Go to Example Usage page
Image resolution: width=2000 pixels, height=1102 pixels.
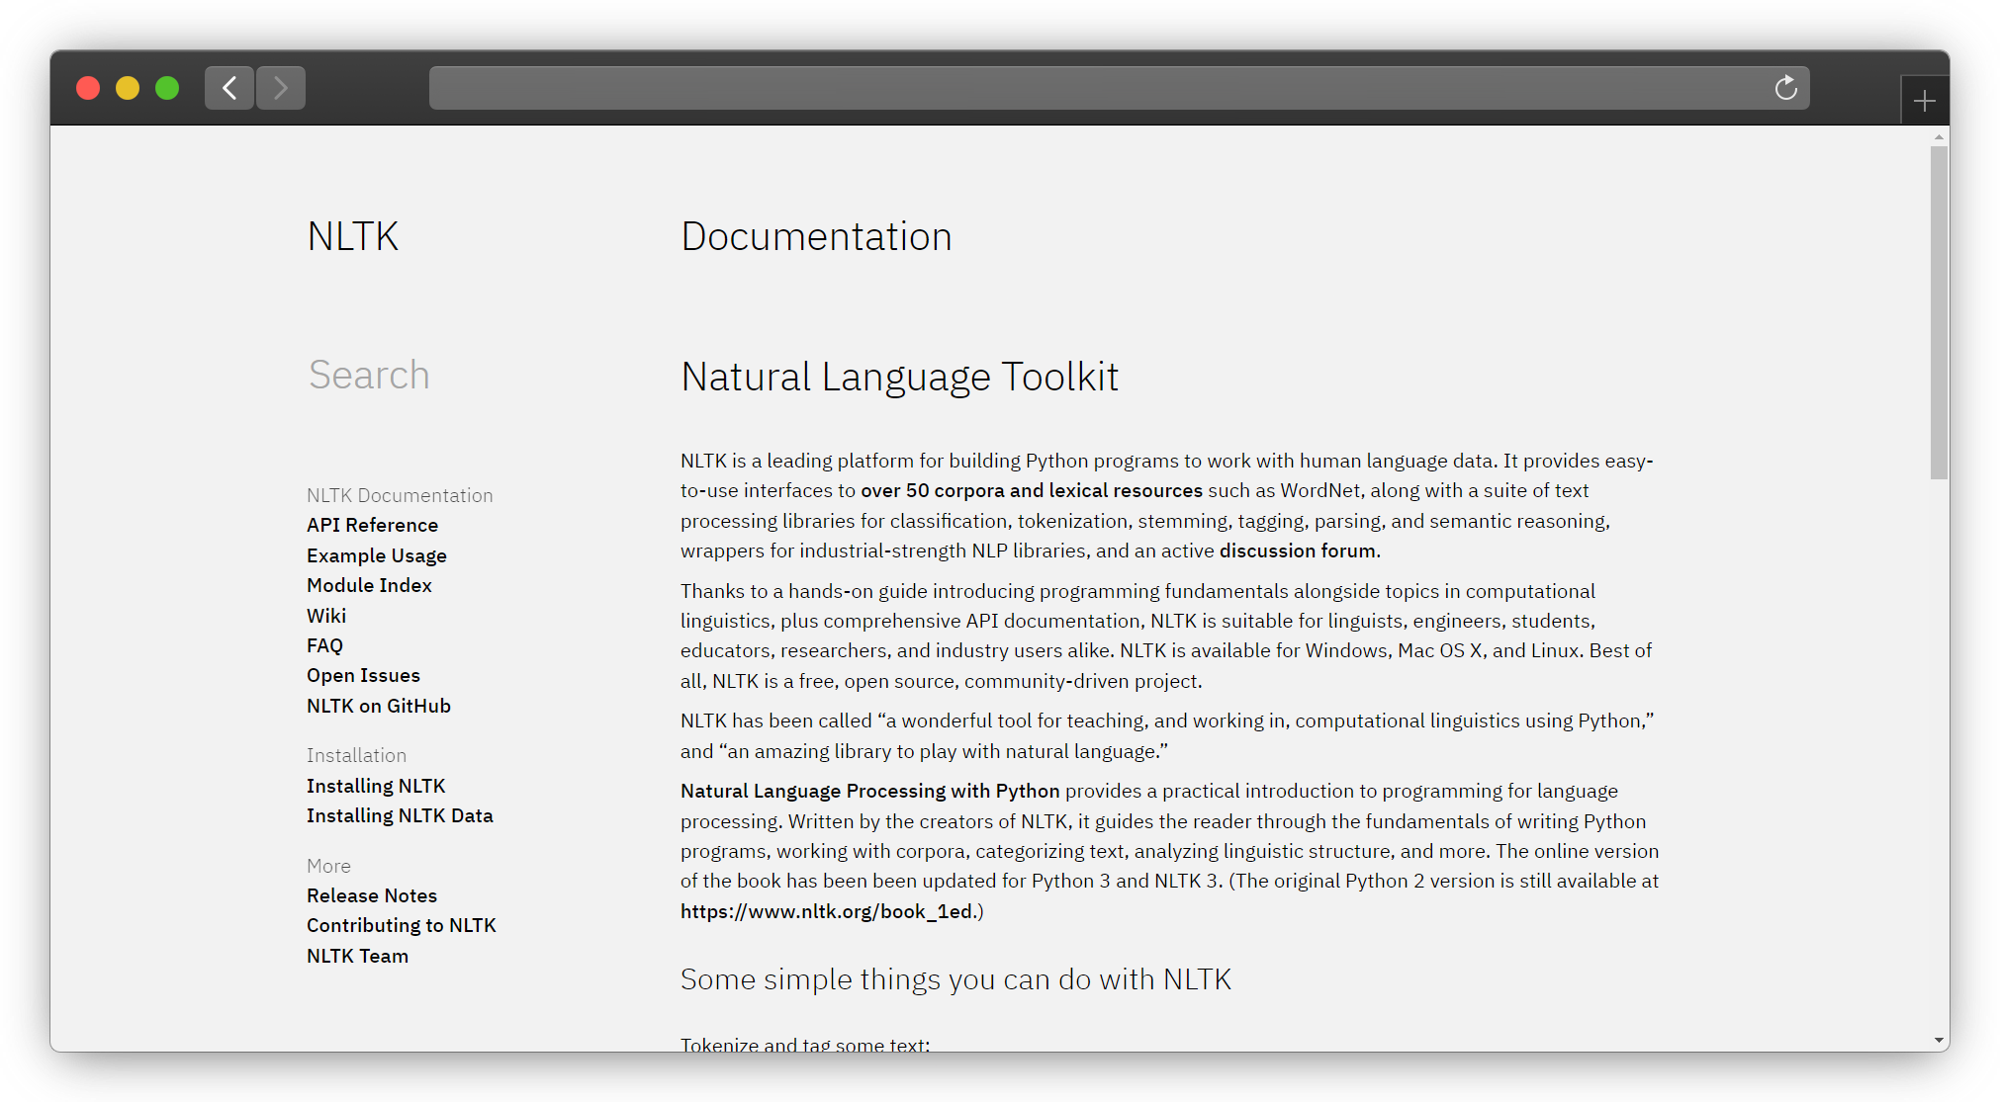click(377, 555)
